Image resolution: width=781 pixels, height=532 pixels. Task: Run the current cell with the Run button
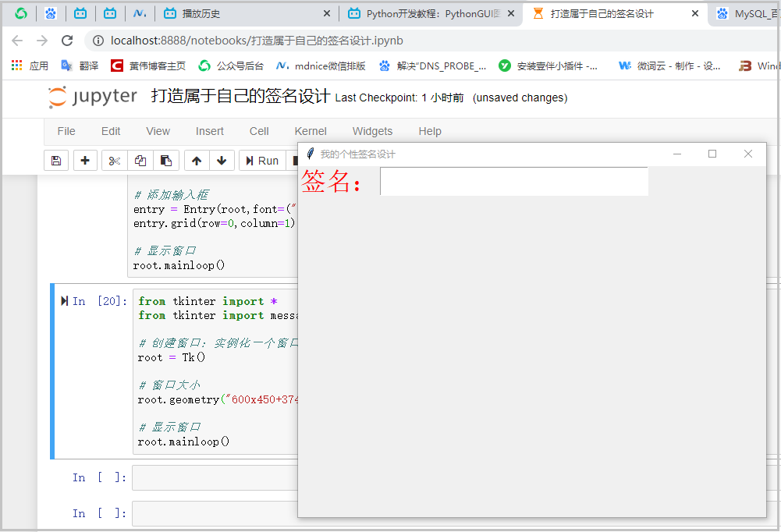click(263, 160)
